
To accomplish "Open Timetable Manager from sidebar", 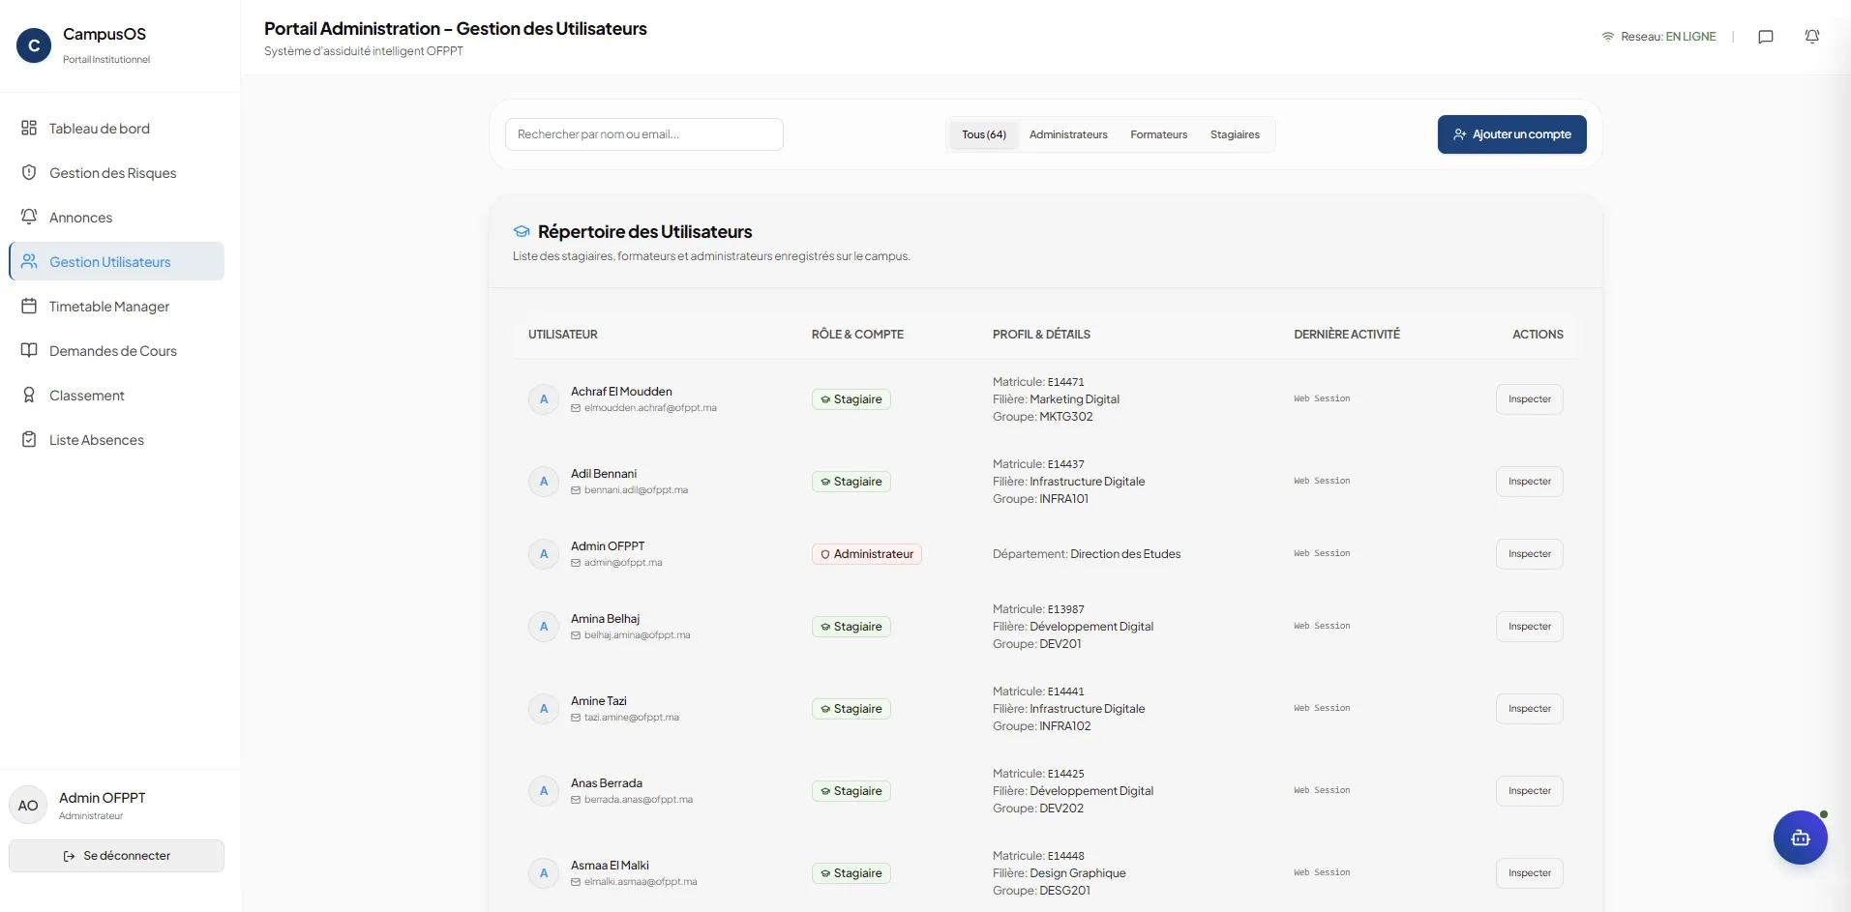I will point(117,307).
